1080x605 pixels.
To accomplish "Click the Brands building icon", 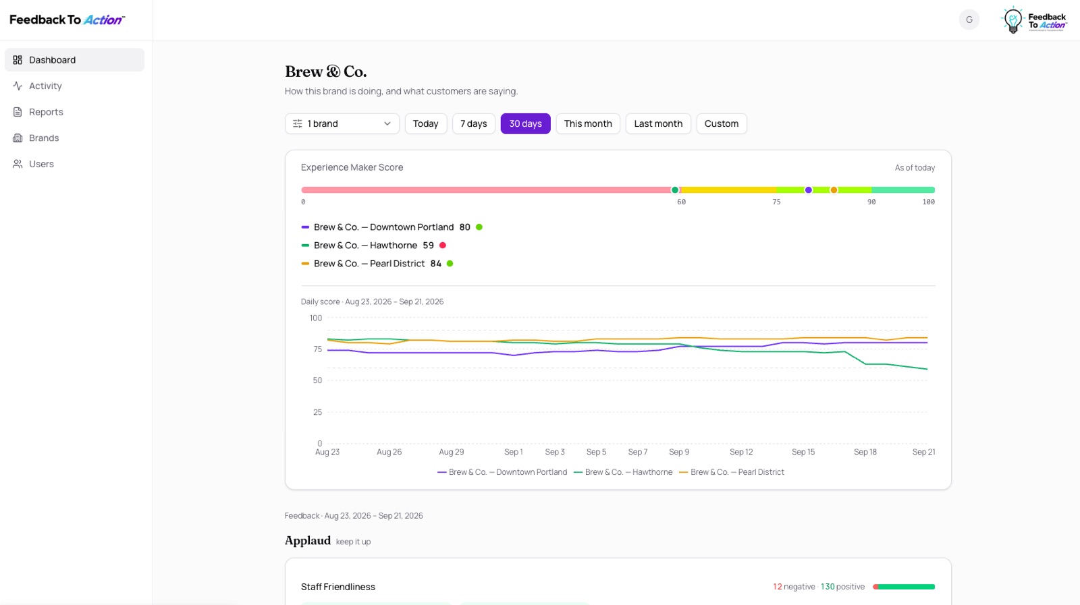I will (x=18, y=138).
